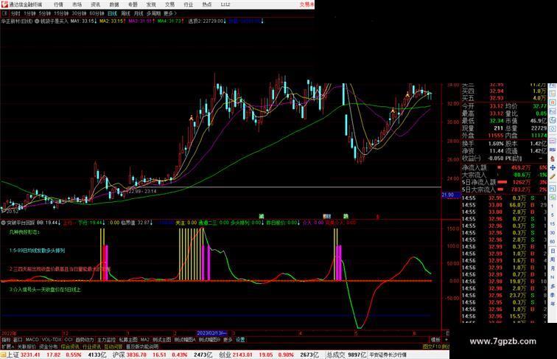Select the MACD indicator tab

click(32, 340)
